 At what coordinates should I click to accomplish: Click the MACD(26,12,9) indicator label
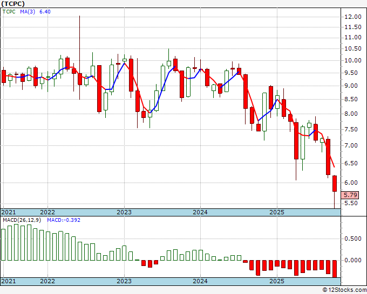pos(22,220)
